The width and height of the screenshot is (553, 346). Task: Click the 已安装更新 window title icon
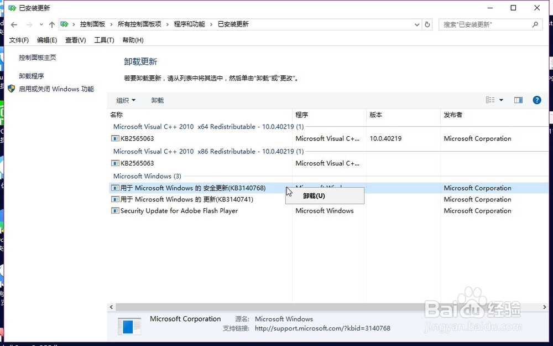tap(12, 8)
